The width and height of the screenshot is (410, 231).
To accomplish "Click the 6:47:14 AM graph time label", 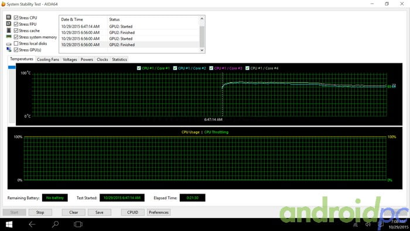I will (x=213, y=120).
